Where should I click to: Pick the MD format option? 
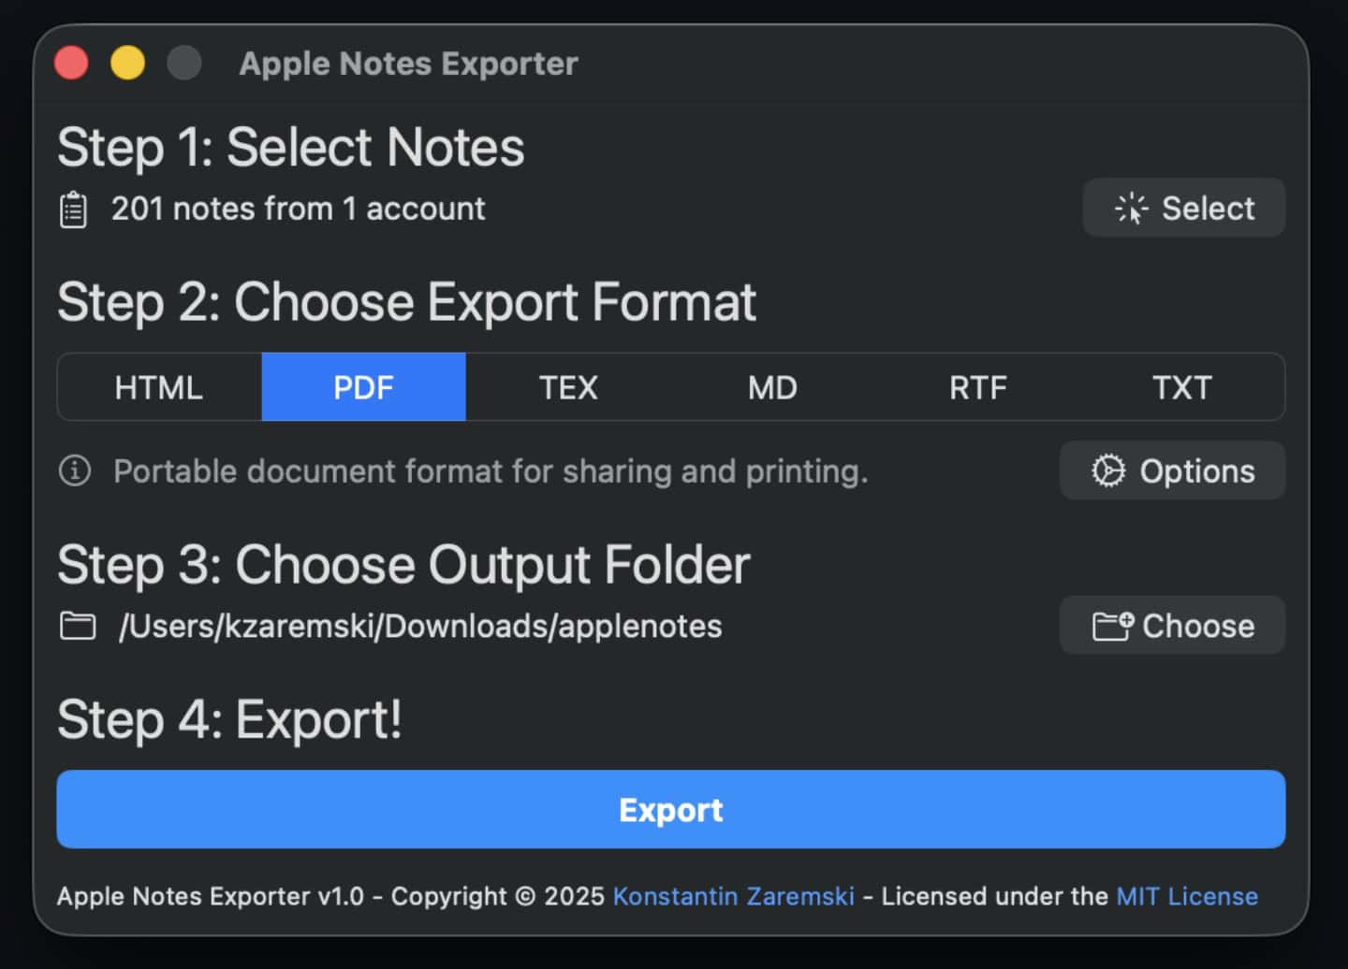[772, 387]
